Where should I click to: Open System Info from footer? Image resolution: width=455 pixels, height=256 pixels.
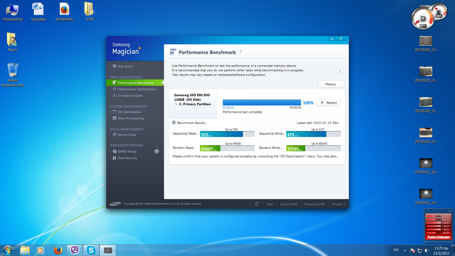click(x=289, y=204)
